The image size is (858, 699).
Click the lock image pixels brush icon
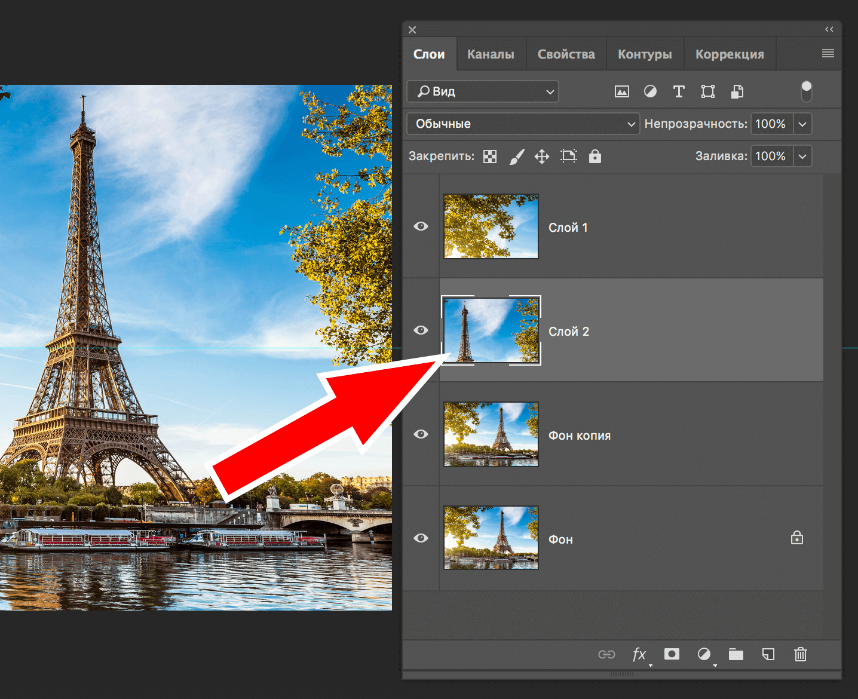point(517,157)
